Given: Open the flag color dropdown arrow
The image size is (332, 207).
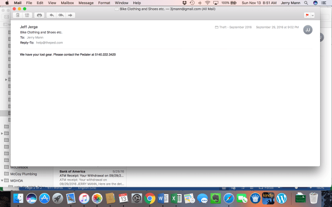Looking at the screenshot, I should point(313,16).
